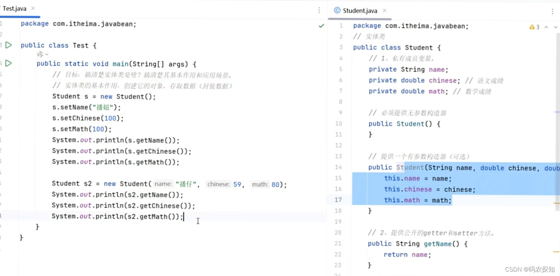The height and width of the screenshot is (276, 560).
Task: Click line number 8 in Student.java gutter
Action: (x=340, y=102)
